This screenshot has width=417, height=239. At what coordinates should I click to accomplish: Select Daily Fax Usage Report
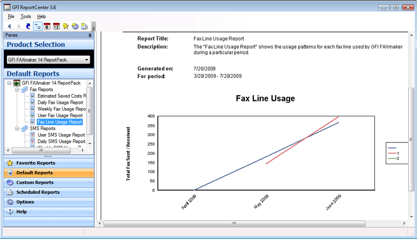[60, 102]
